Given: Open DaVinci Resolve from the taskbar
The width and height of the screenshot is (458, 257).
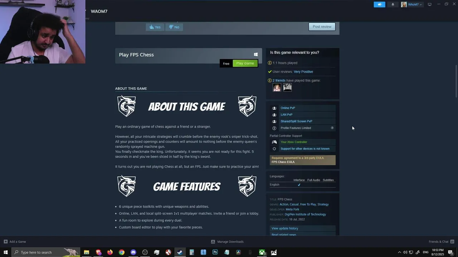Looking at the screenshot, I should pos(239,252).
